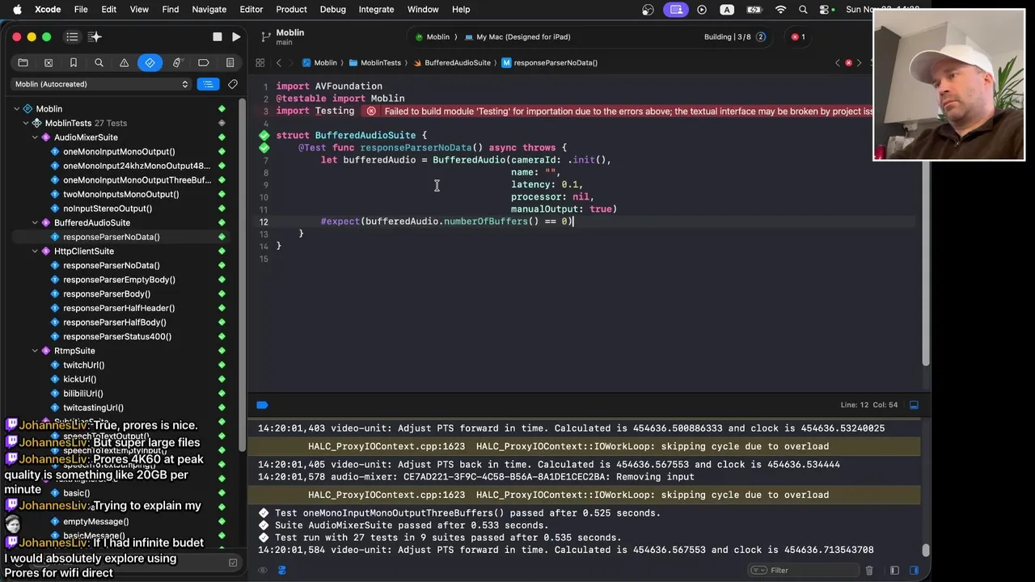Toggle variables view pane icon
Viewport: 1035px width, 582px height.
coord(894,570)
